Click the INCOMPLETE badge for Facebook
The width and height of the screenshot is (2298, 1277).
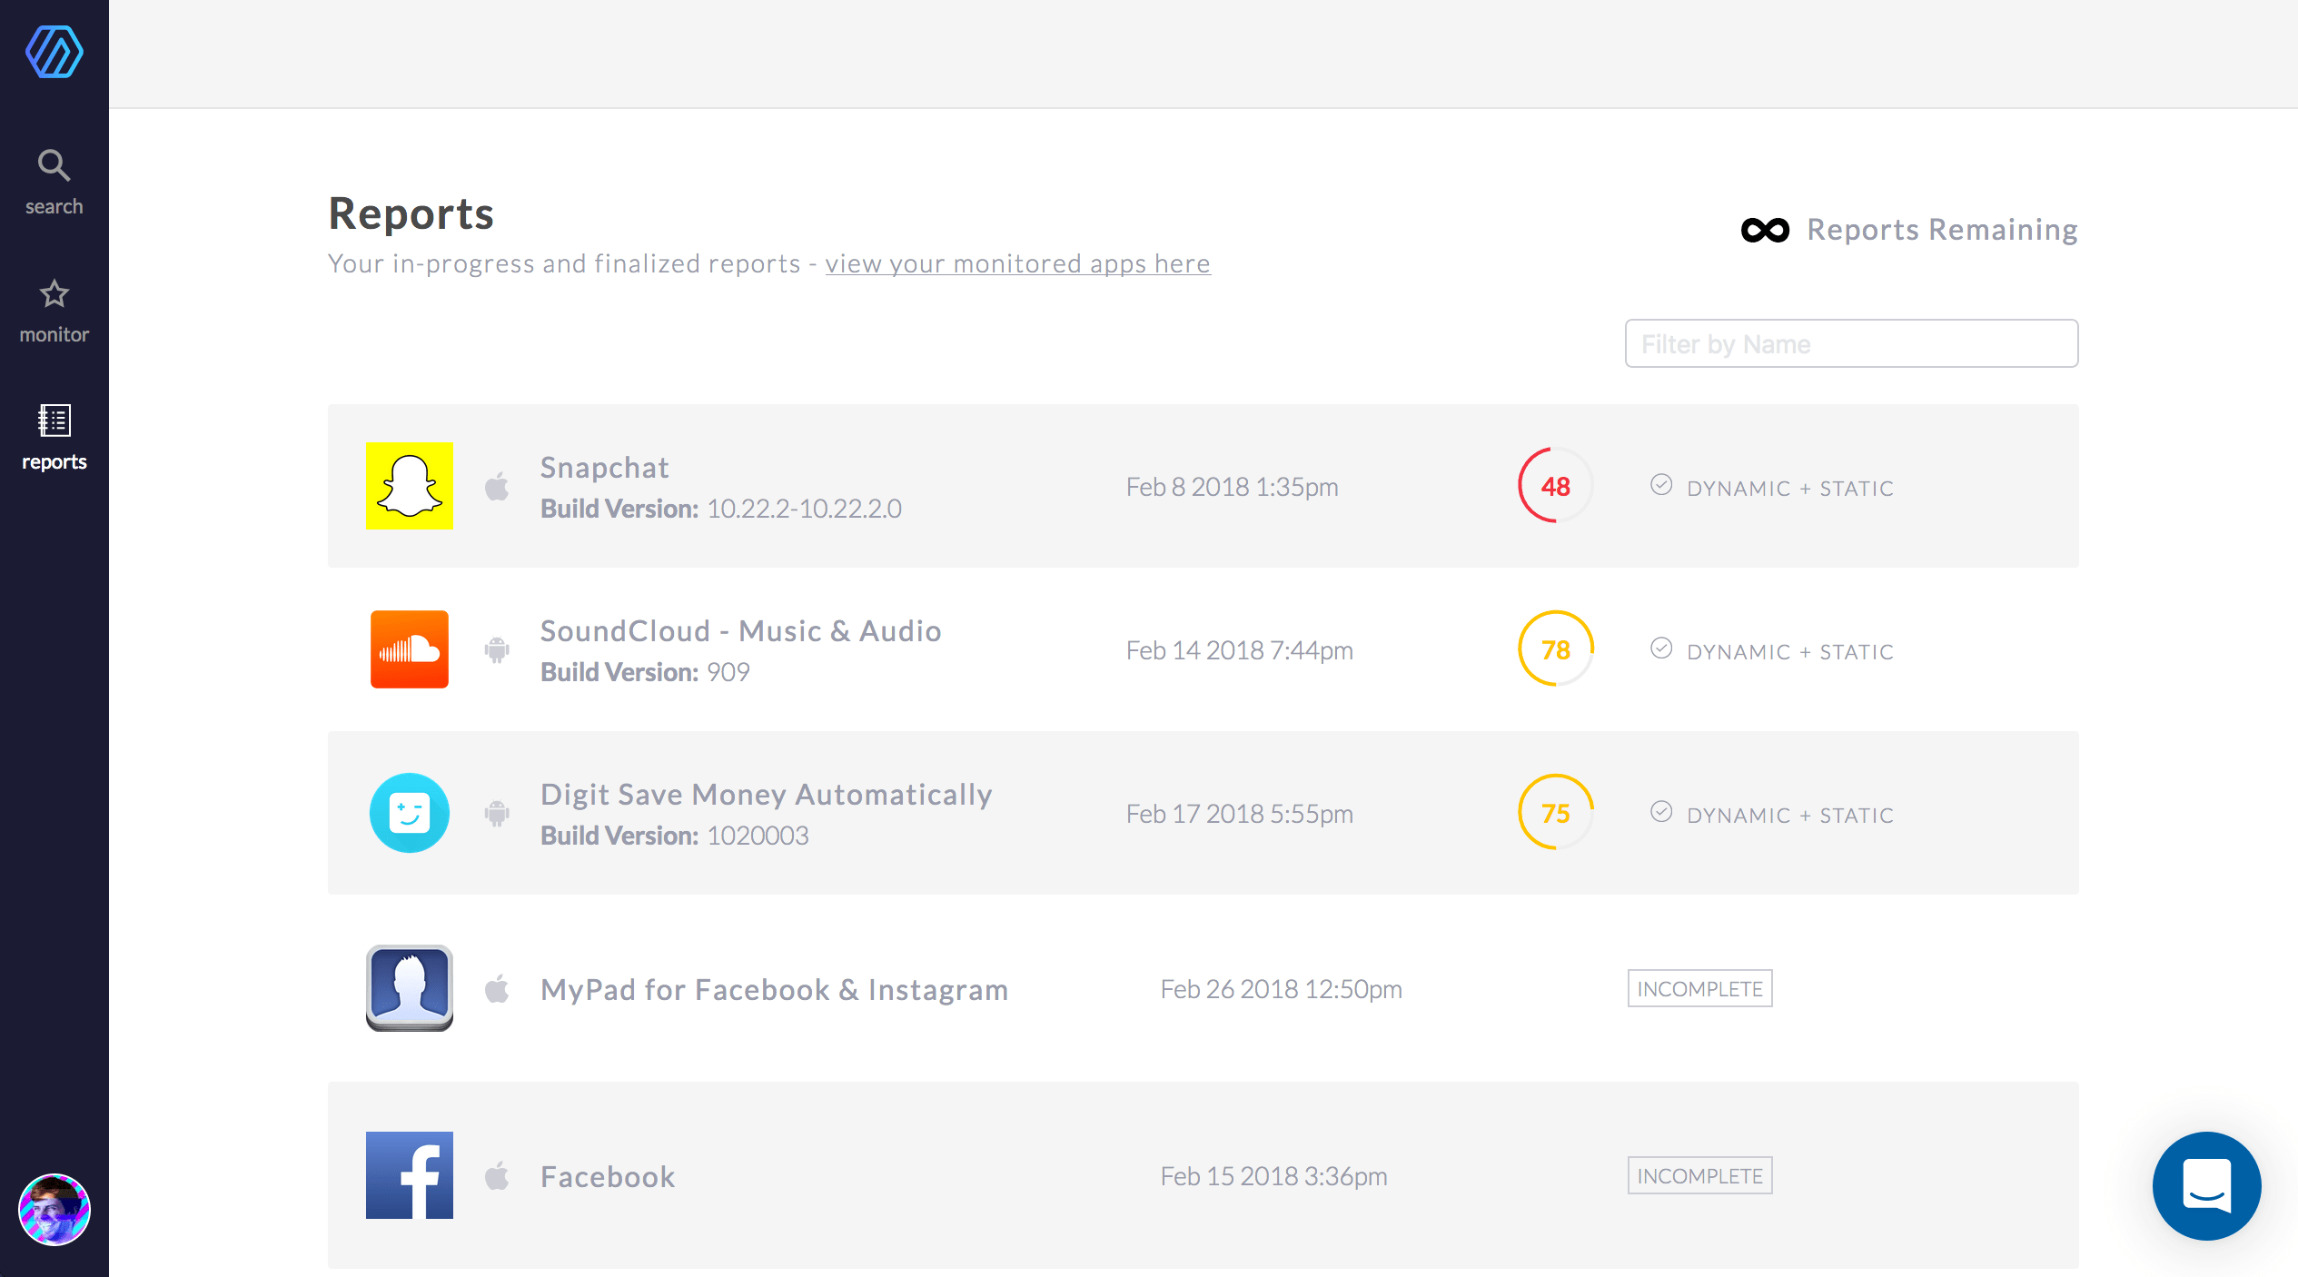[x=1699, y=1176]
